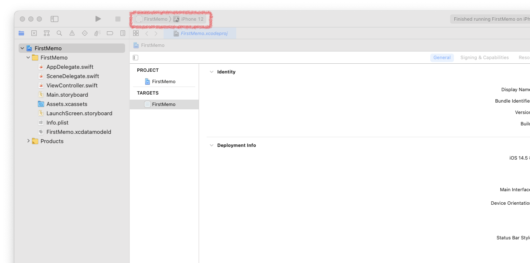
Task: Switch to Signing & Capabilities tab
Action: click(x=484, y=57)
